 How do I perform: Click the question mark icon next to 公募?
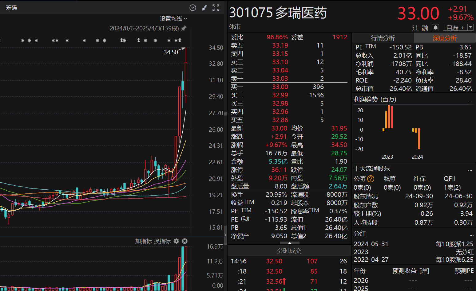[371, 179]
